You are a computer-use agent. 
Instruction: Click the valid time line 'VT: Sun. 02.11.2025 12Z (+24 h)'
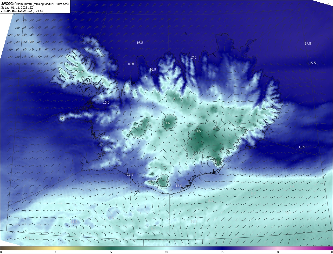pyautogui.click(x=22, y=11)
